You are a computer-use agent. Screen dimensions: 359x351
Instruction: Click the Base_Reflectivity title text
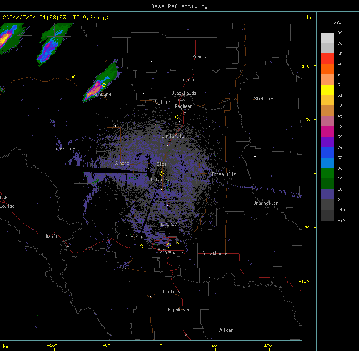click(179, 6)
